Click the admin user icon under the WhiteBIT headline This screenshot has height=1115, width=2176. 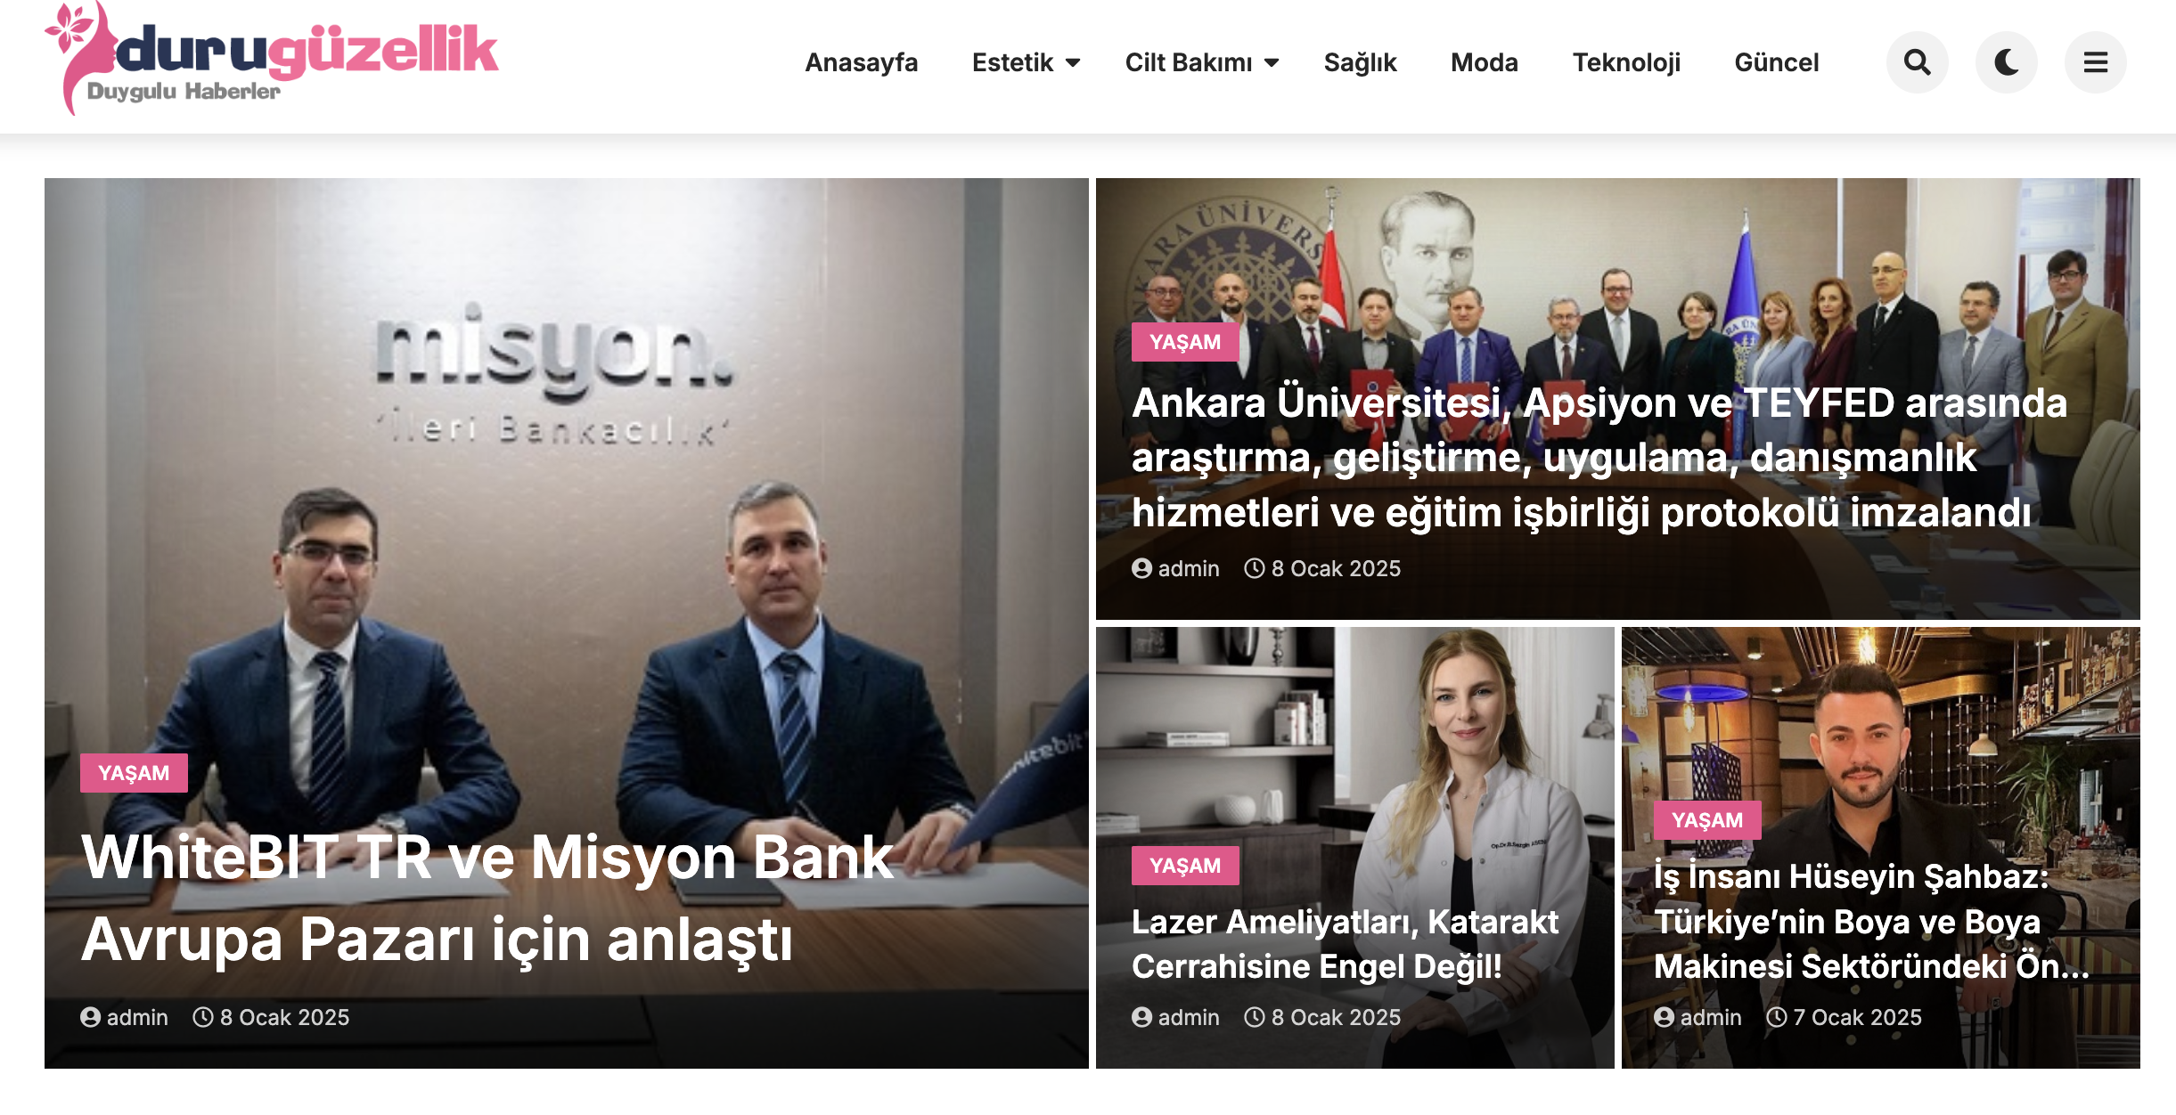(90, 1017)
